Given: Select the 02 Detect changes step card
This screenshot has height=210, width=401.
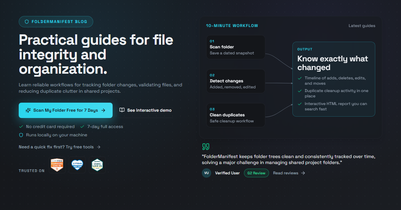Looking at the screenshot, I should point(236,81).
